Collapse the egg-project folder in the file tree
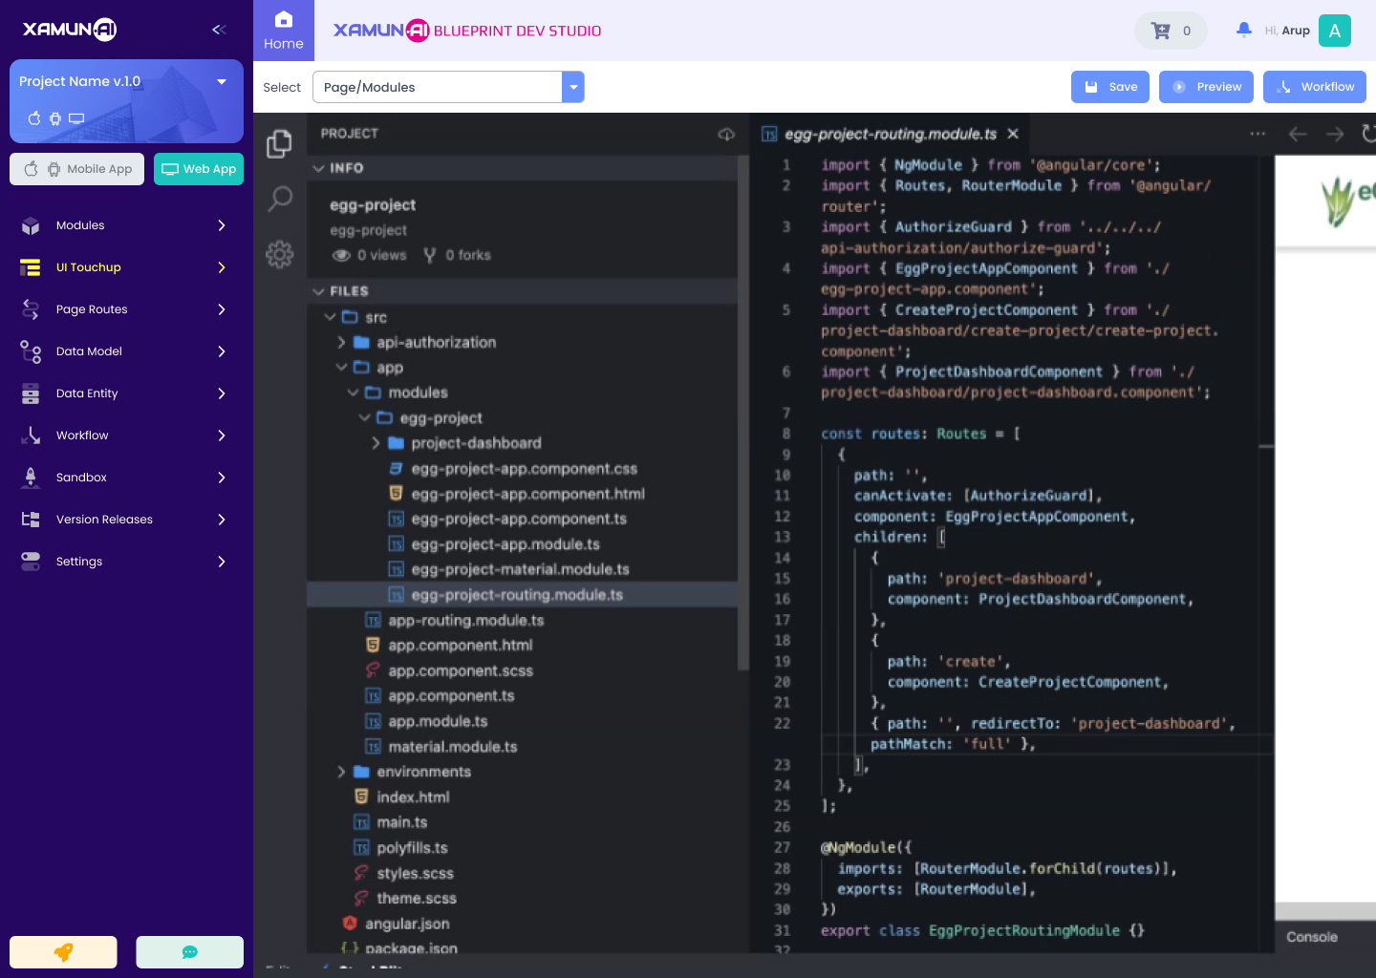 click(x=363, y=417)
